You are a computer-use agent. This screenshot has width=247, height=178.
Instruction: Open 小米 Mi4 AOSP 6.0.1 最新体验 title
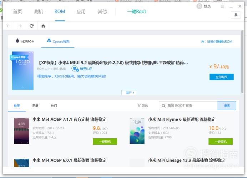70,160
